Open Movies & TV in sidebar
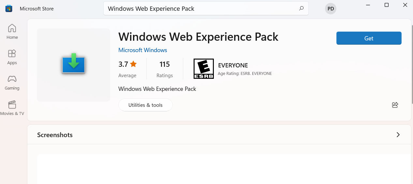 pyautogui.click(x=12, y=108)
